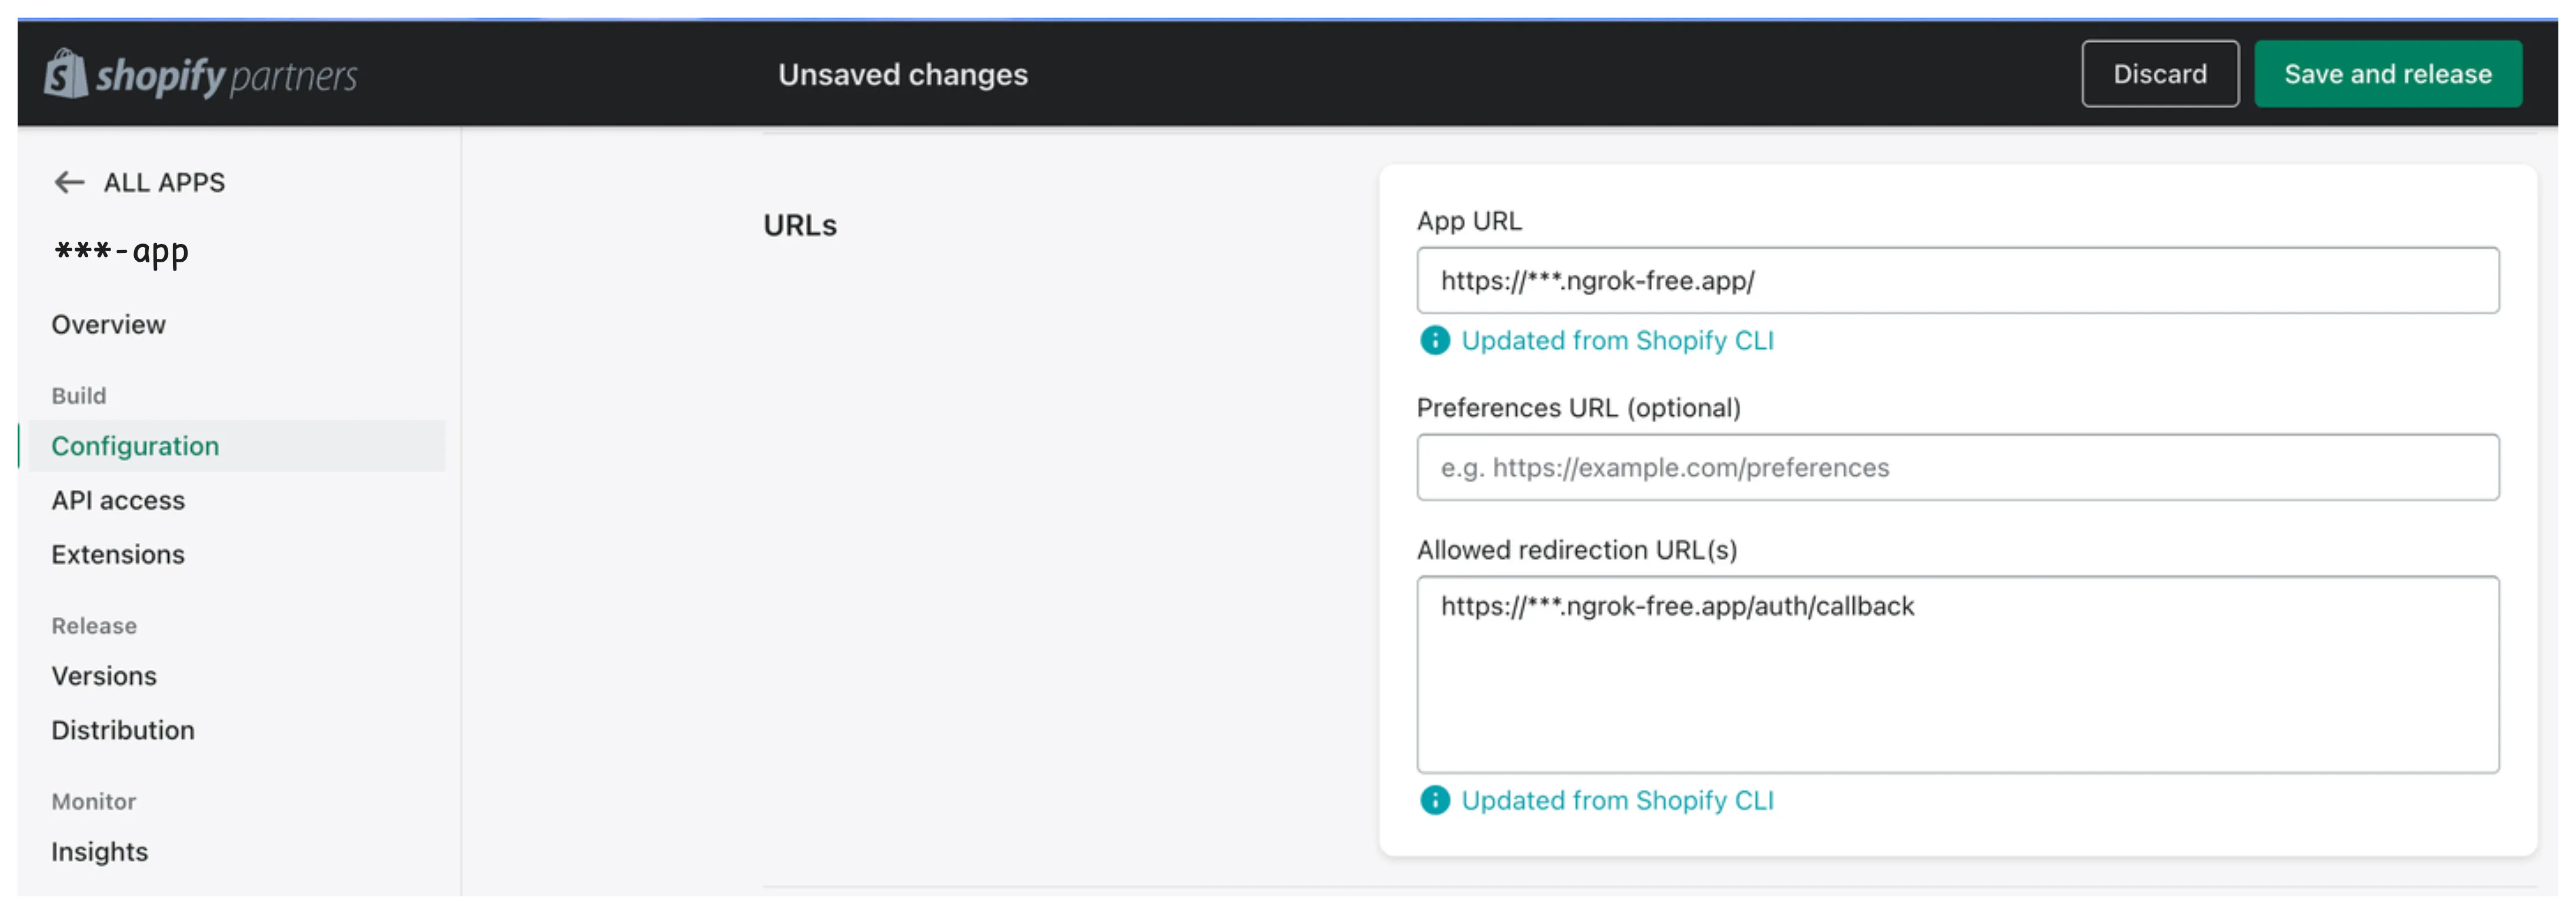Open the Distribution settings
The width and height of the screenshot is (2576, 914).
(x=123, y=729)
